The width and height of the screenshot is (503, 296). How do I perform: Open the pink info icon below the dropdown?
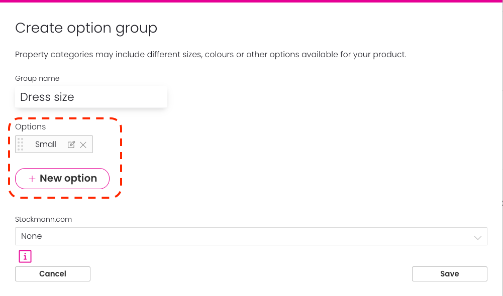[x=25, y=256]
